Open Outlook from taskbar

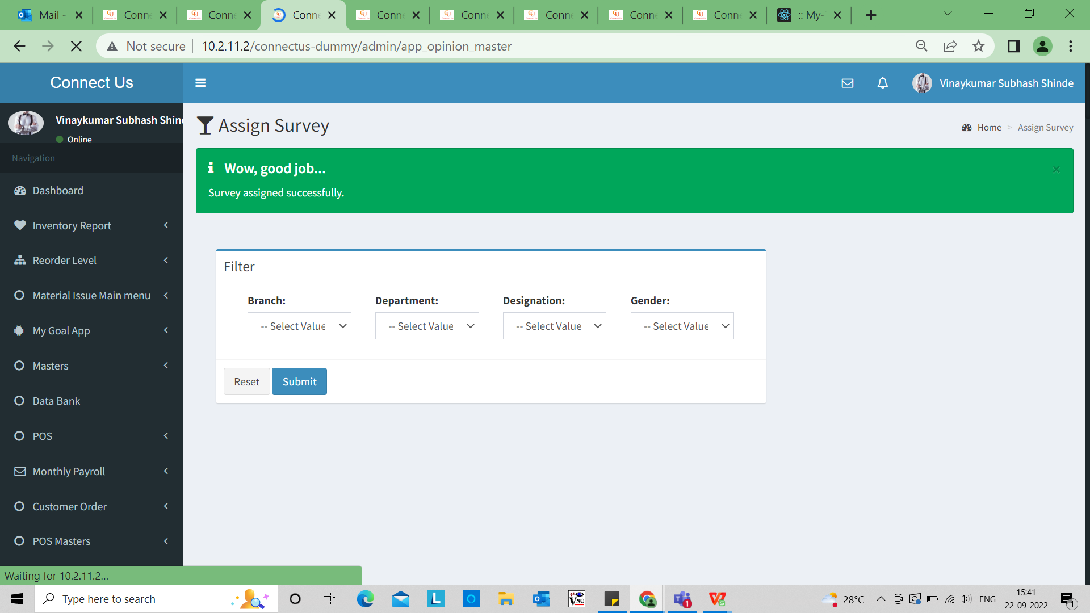pos(541,599)
